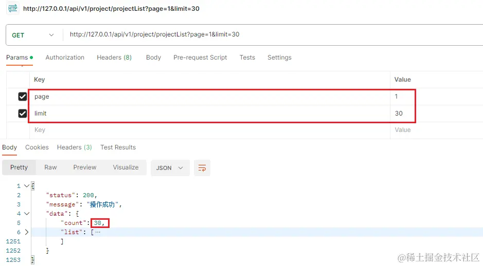Click the "message" line in response

click(84, 204)
